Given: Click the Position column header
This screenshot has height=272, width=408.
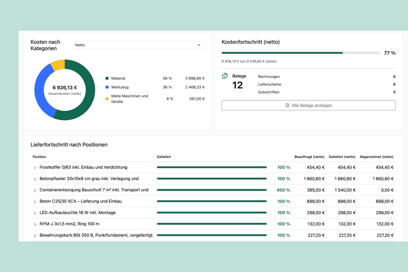Looking at the screenshot, I should [x=39, y=157].
